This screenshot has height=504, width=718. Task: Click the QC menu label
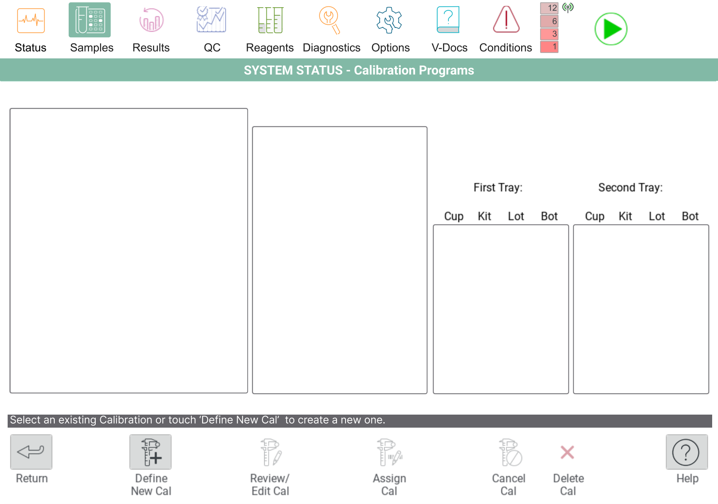point(212,48)
